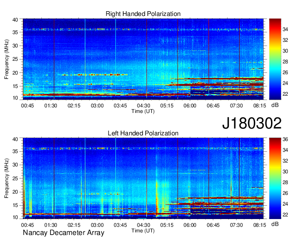The width and height of the screenshot is (293, 238).
Task: Click the "dB" label beside Left Handed color bar
Action: (x=275, y=224)
